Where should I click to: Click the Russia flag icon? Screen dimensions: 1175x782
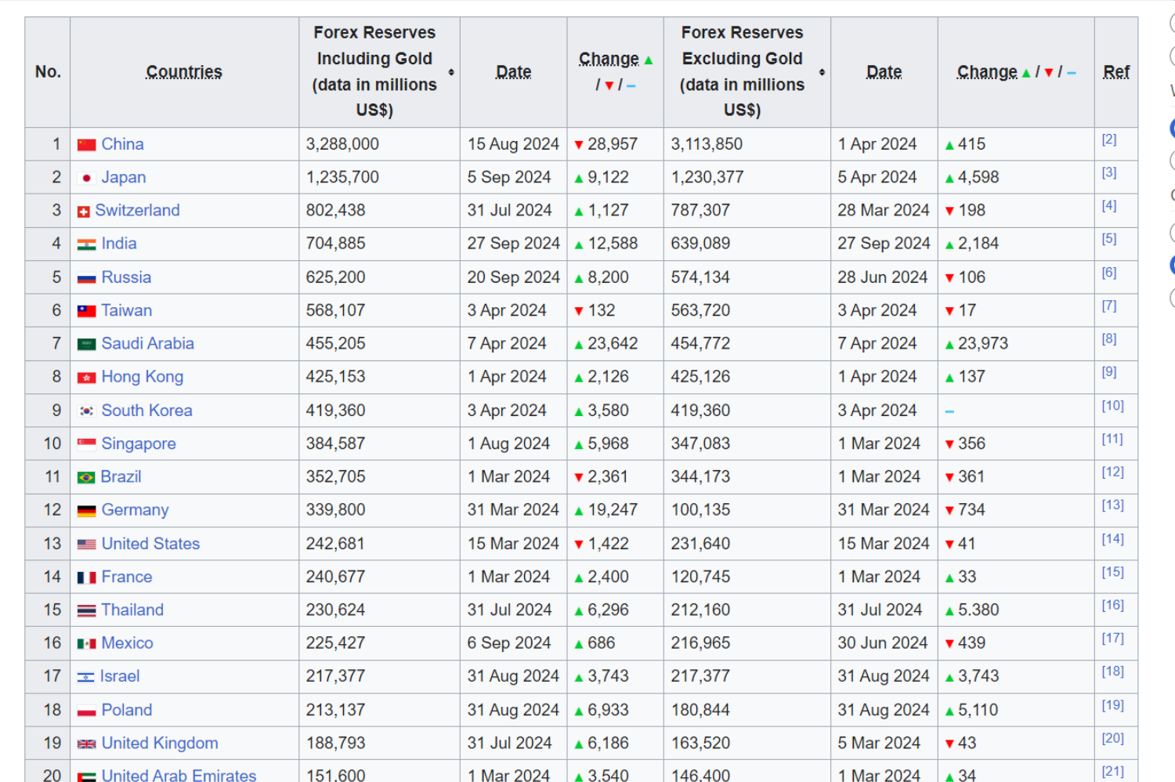86,278
